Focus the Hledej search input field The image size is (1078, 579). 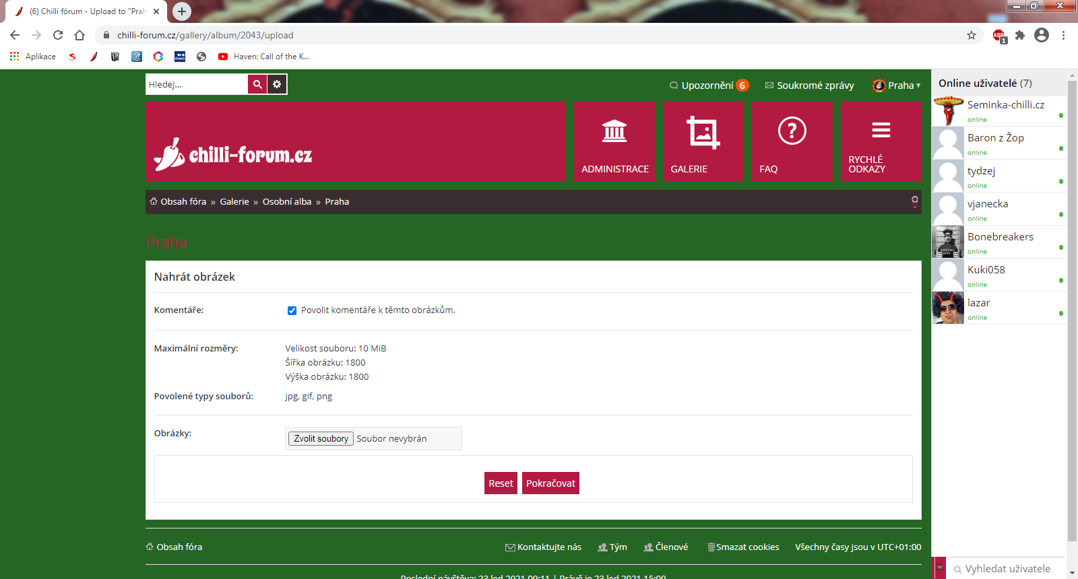click(x=196, y=84)
